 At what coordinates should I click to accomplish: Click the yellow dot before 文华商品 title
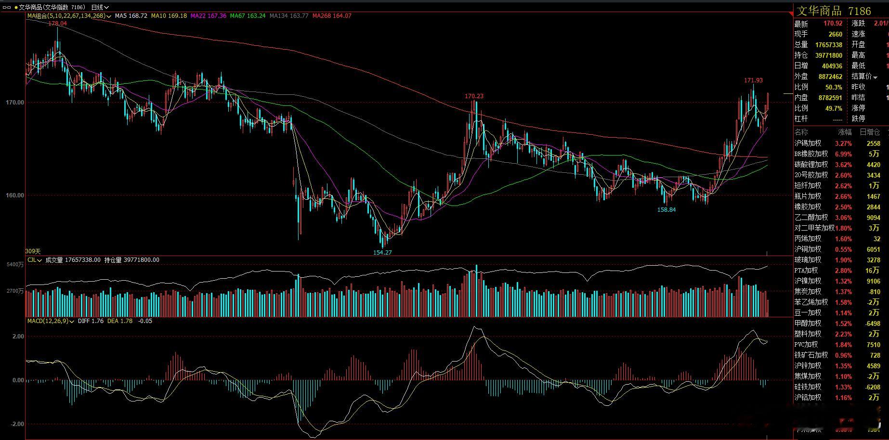pos(16,7)
